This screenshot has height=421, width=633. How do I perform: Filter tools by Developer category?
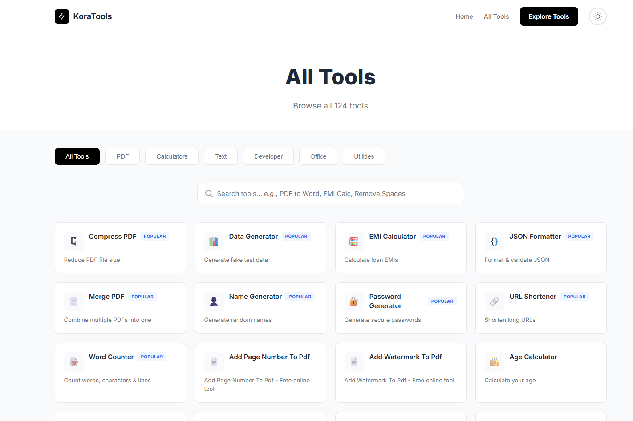[268, 156]
